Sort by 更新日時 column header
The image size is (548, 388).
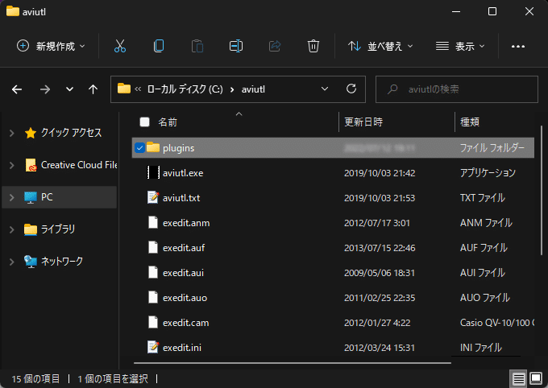coord(363,122)
